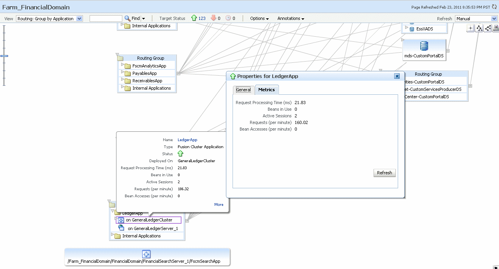The height and width of the screenshot is (269, 499).
Task: Click the More link in LedgerApp tooltip
Action: coord(219,205)
